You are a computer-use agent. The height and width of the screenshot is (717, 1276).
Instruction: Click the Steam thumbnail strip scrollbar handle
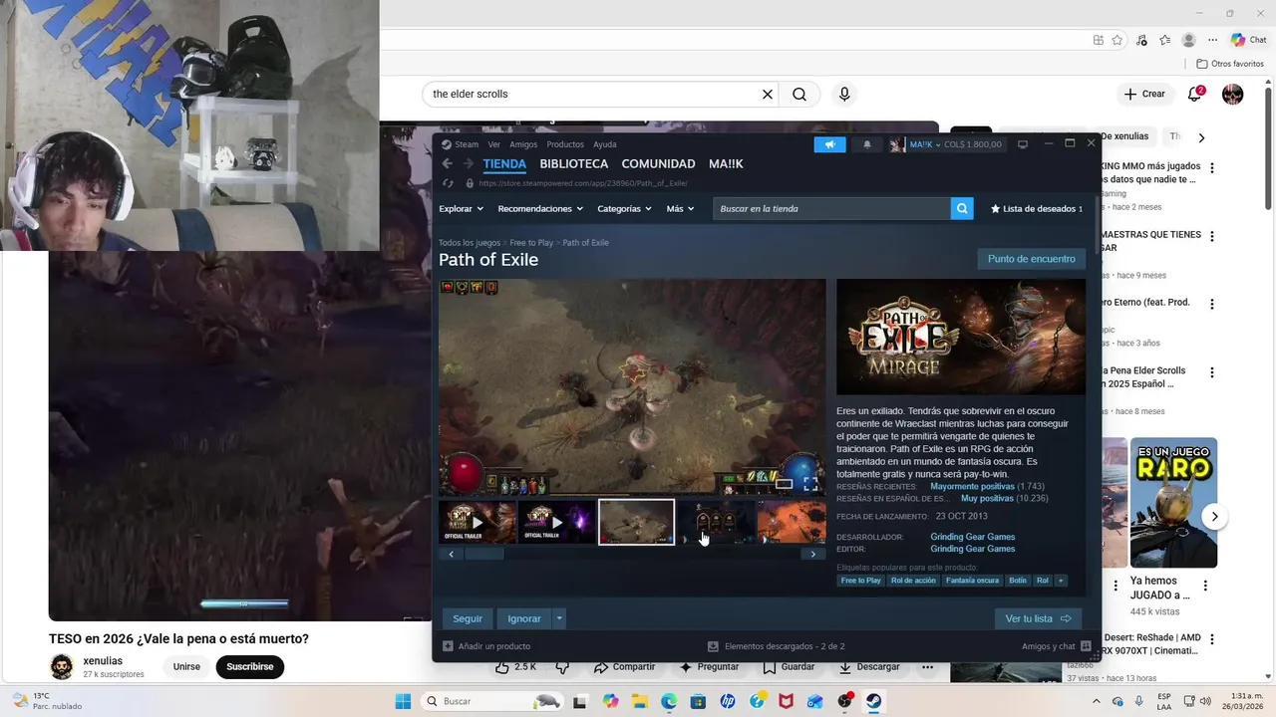483,554
